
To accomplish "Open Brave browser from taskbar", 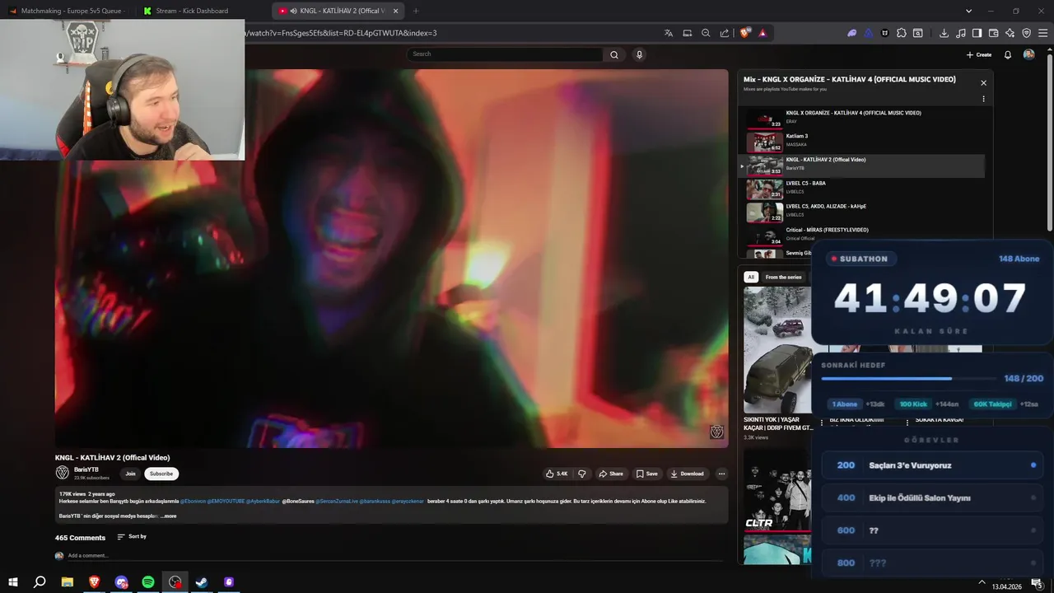I will click(94, 582).
